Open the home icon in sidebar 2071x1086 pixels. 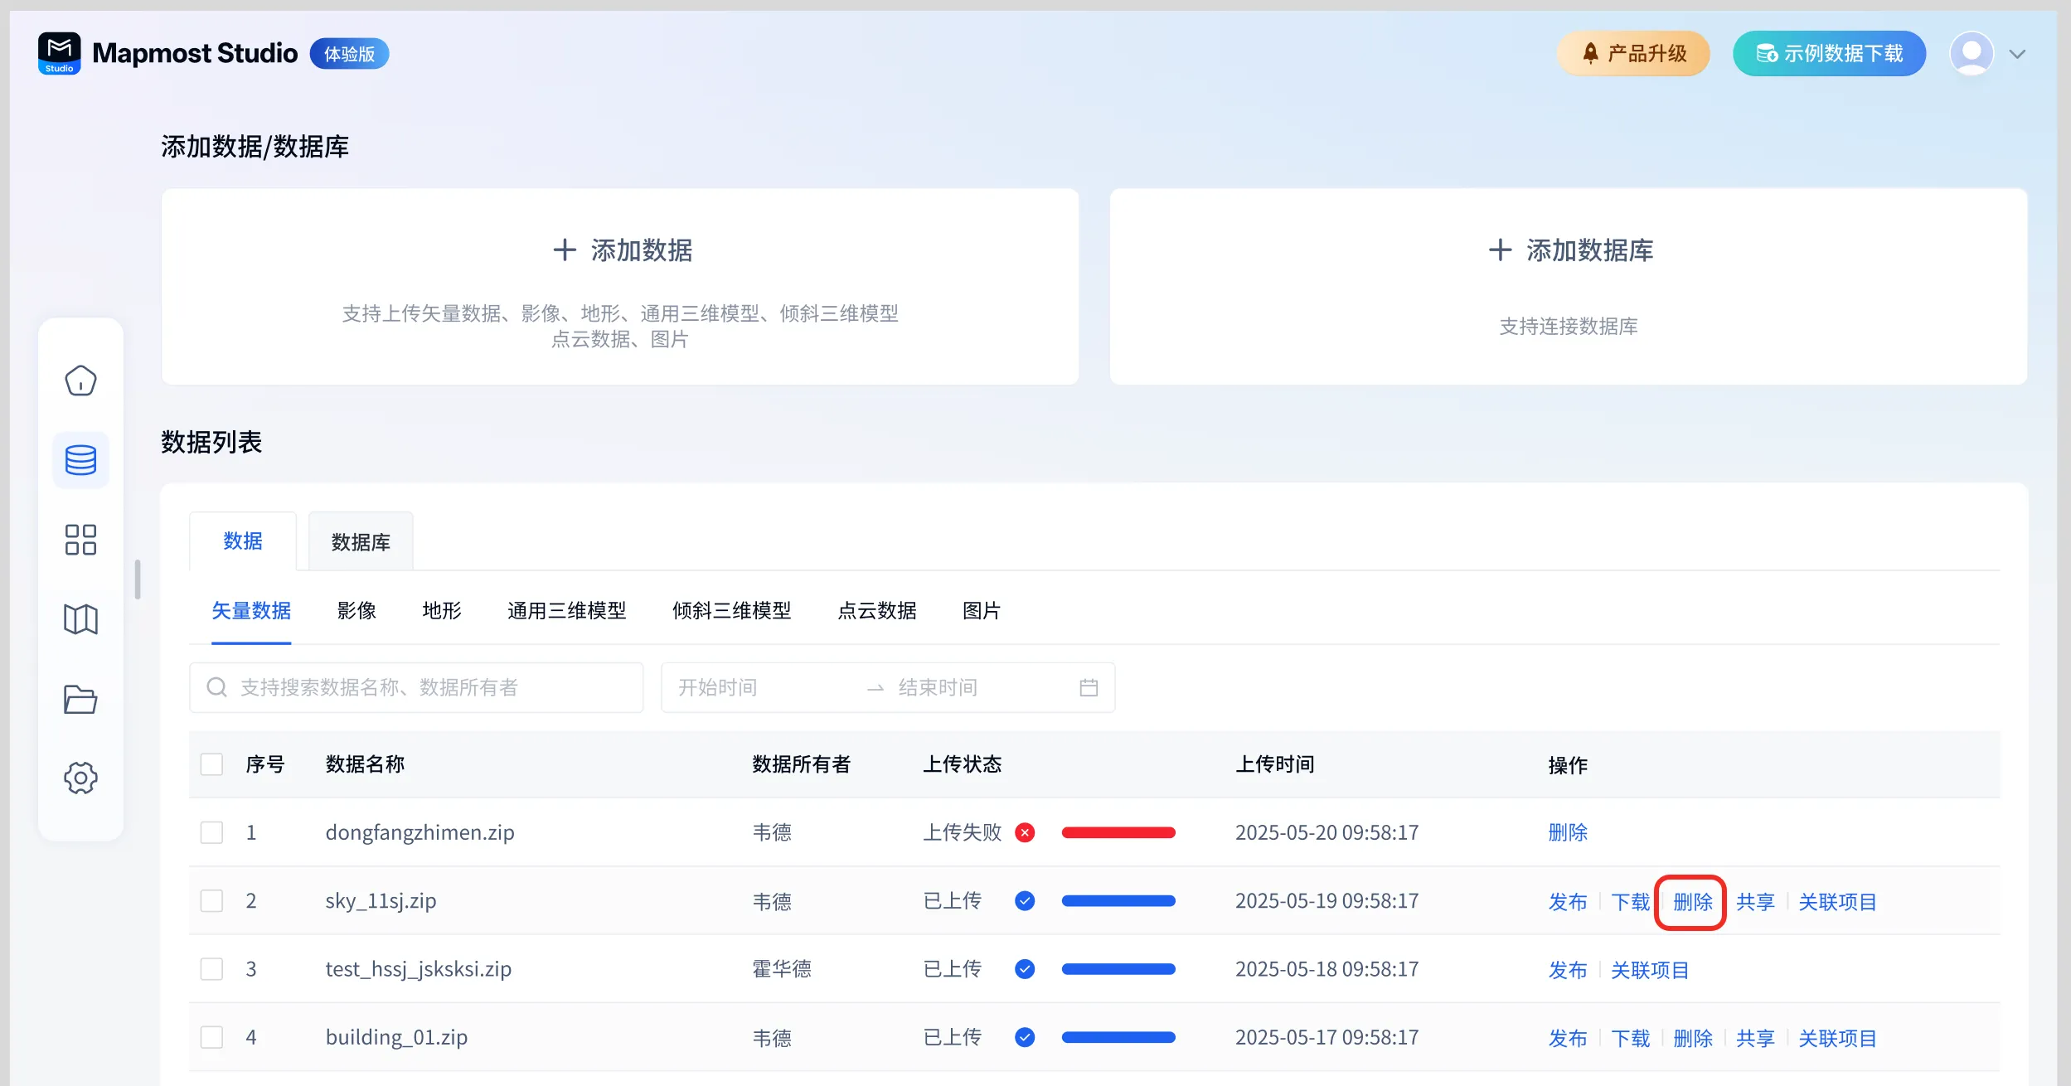click(x=80, y=381)
